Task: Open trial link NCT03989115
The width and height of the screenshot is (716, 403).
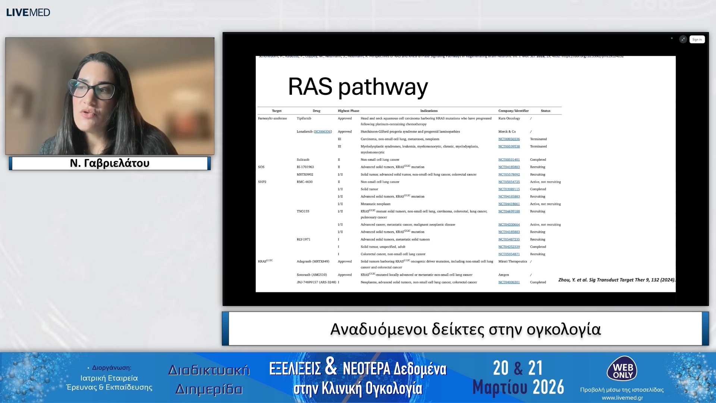Action: tap(509, 189)
